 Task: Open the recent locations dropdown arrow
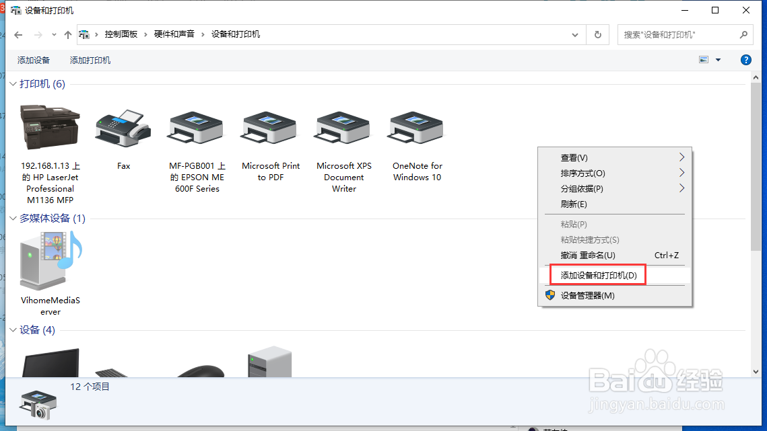(x=54, y=35)
